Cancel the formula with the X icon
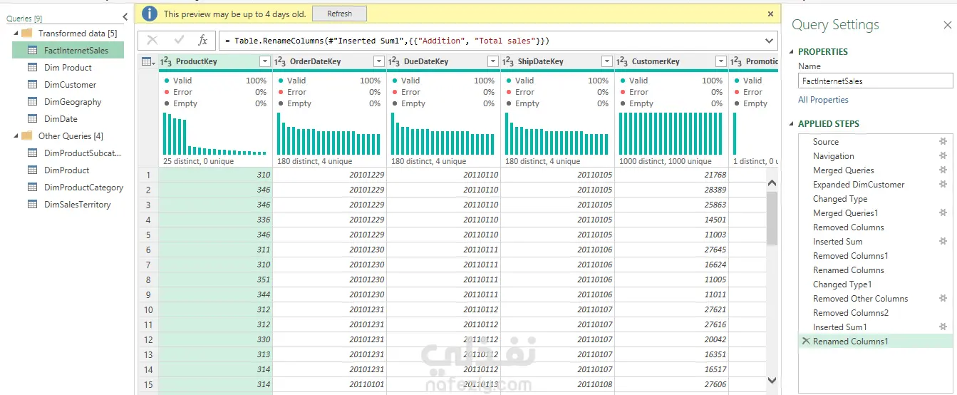Image resolution: width=957 pixels, height=395 pixels. pos(152,41)
